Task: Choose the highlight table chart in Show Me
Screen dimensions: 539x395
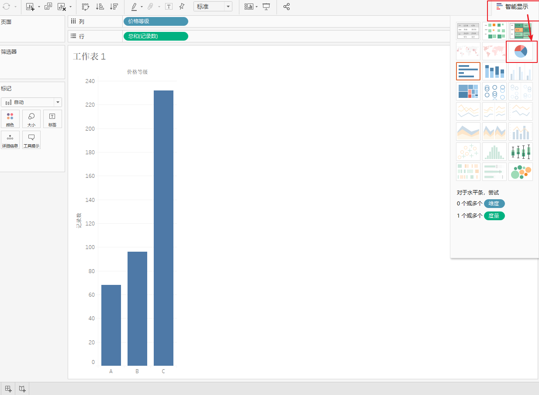Action: pos(521,31)
